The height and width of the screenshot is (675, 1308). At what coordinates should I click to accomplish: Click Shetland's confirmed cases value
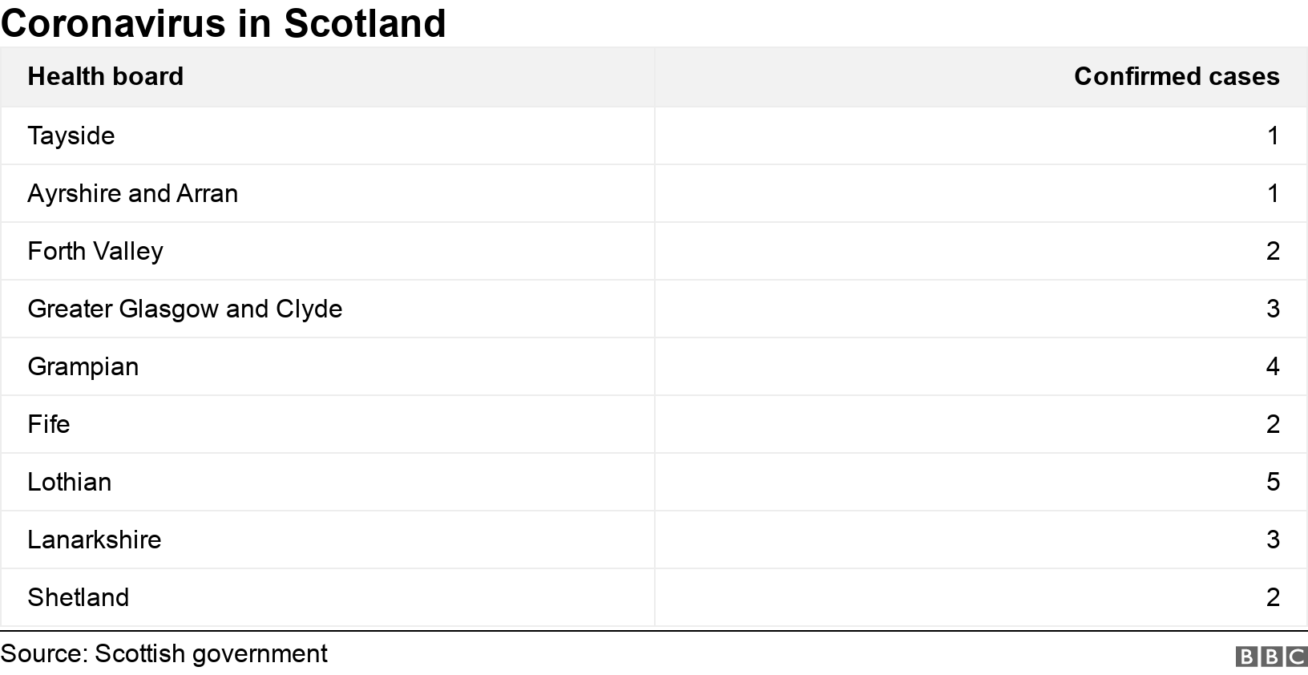1273,597
